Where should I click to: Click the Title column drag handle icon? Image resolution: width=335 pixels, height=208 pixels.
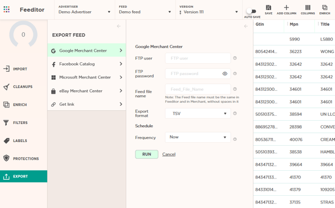pos(318,24)
